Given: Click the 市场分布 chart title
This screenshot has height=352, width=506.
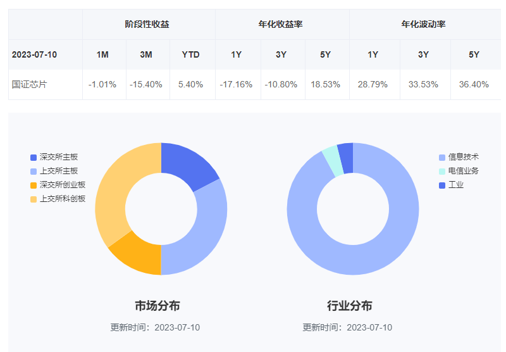Looking at the screenshot, I should point(157,306).
